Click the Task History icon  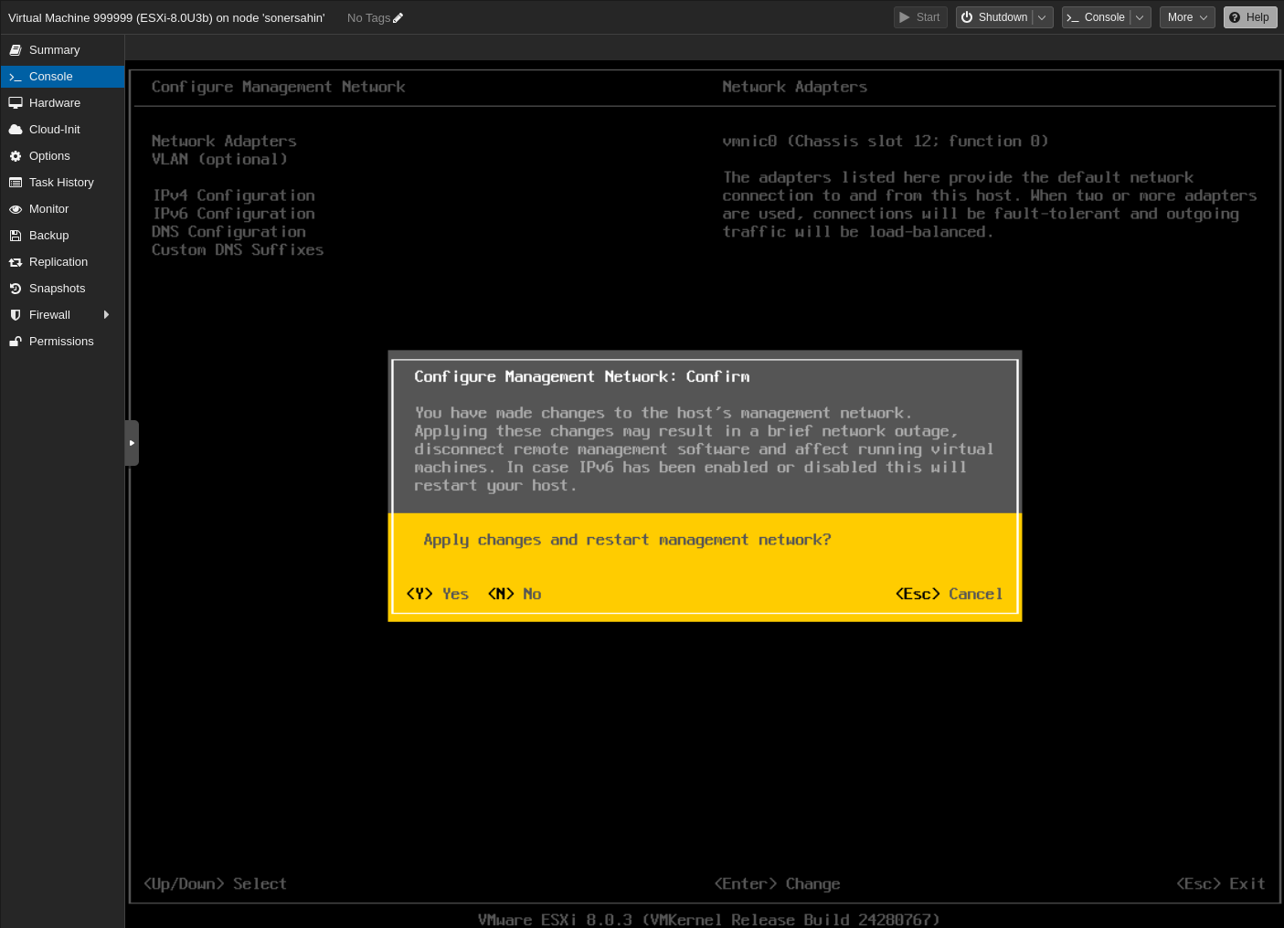tap(16, 182)
